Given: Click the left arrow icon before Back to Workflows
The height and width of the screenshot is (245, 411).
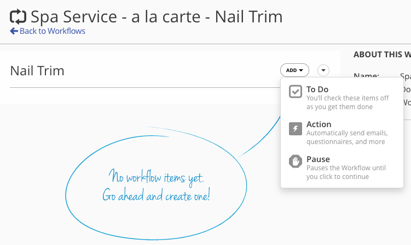Looking at the screenshot, I should click(x=14, y=31).
